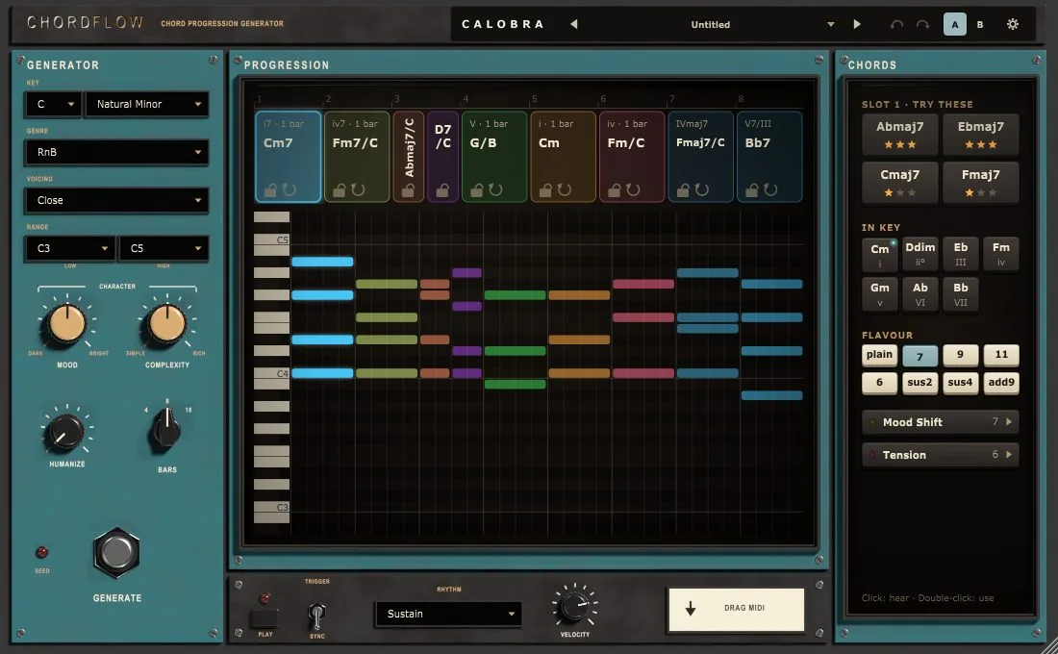1058x654 pixels.
Task: Regenerate the Fm7/C chord slot
Action: pos(359,190)
